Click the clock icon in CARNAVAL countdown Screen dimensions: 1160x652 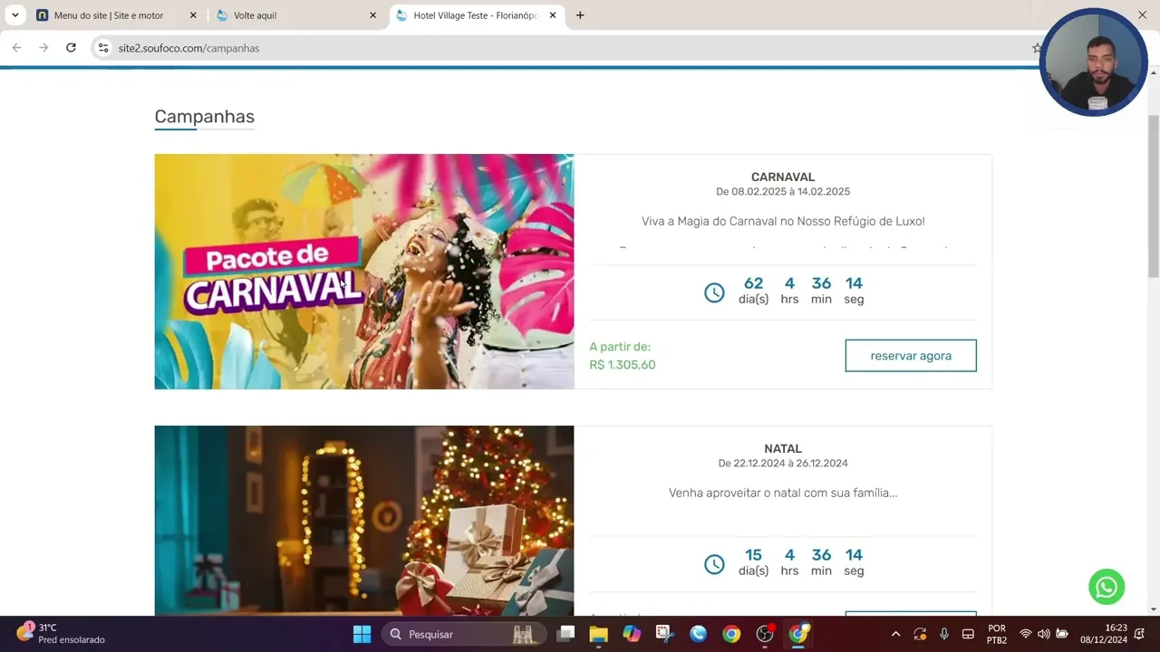pyautogui.click(x=714, y=292)
